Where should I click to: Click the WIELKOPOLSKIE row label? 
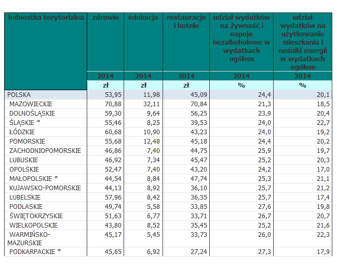click(x=33, y=225)
